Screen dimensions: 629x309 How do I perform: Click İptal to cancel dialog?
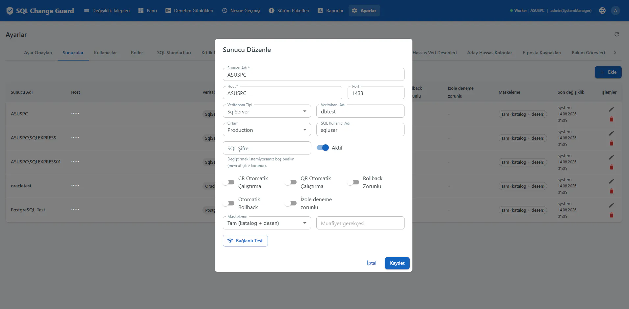[372, 263]
